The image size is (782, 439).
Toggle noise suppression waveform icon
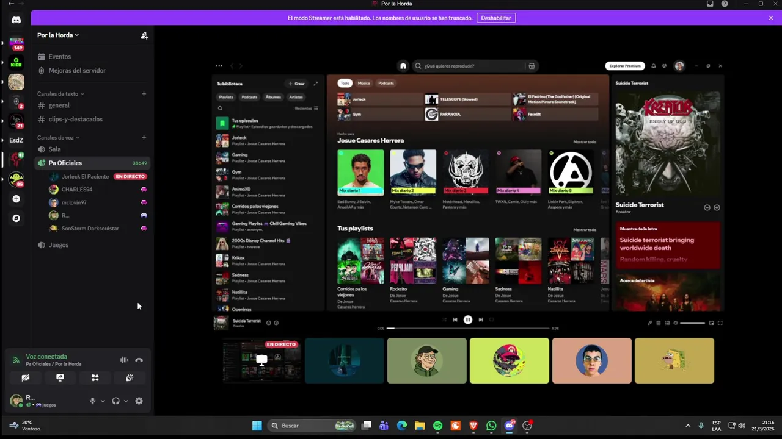(x=124, y=360)
